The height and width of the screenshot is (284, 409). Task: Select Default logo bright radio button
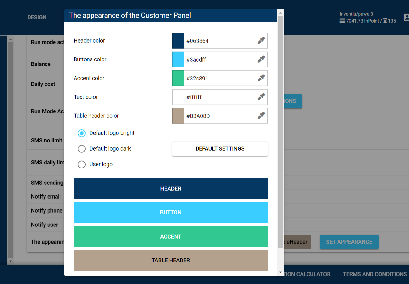(x=81, y=133)
